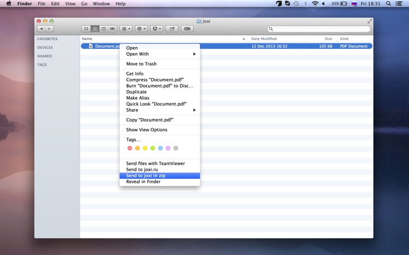409x255 pixels.
Task: Click the Edit Tags toolbar button
Action: tap(187, 29)
